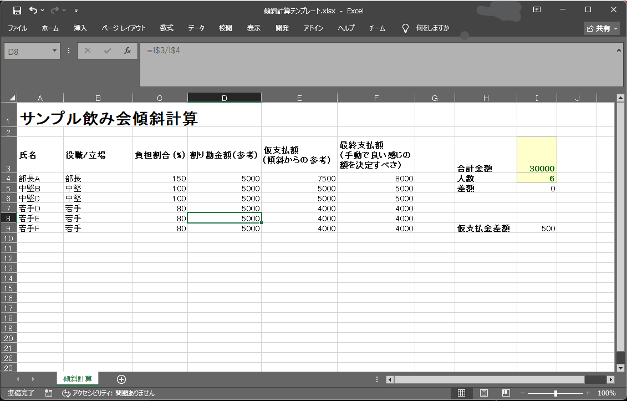This screenshot has height=401, width=627.
Task: Switch to Page Break Preview view
Action: coord(506,393)
